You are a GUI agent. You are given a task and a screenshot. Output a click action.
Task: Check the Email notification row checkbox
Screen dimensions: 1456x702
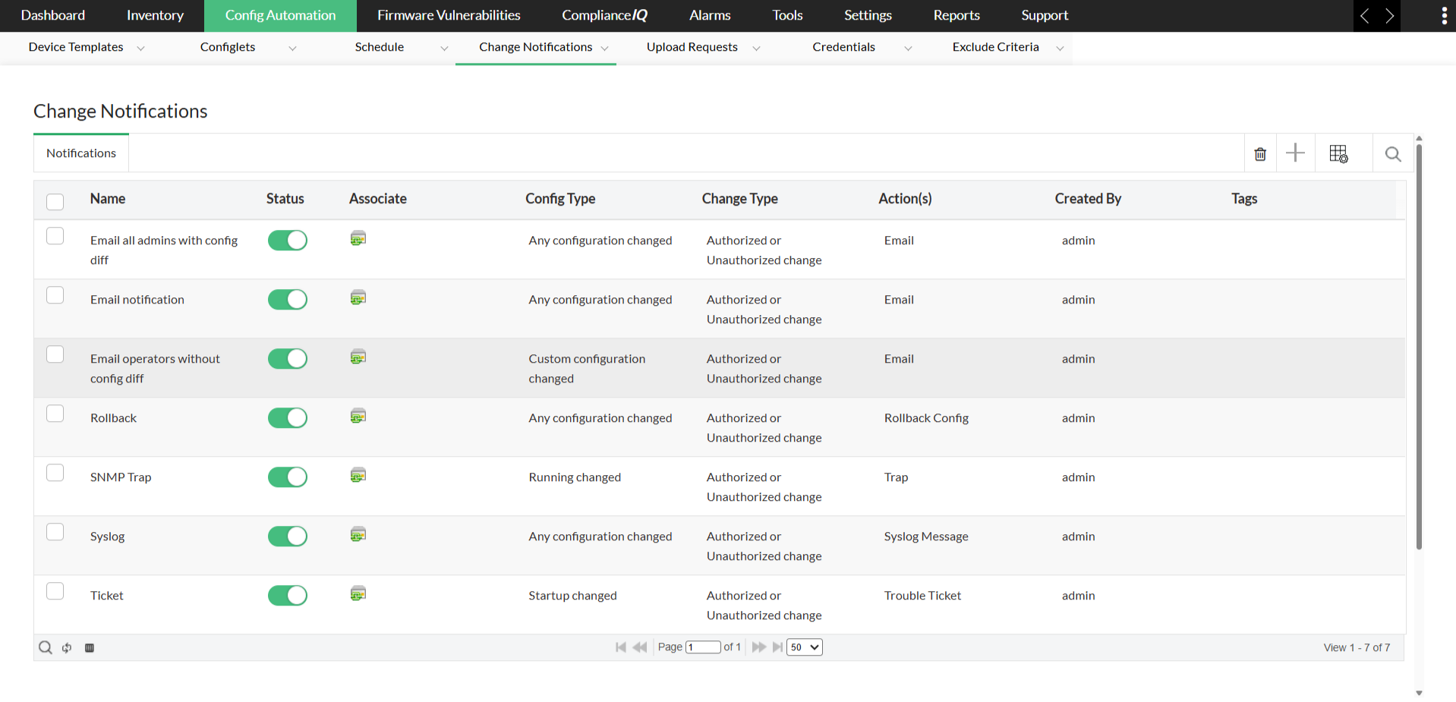tap(55, 295)
